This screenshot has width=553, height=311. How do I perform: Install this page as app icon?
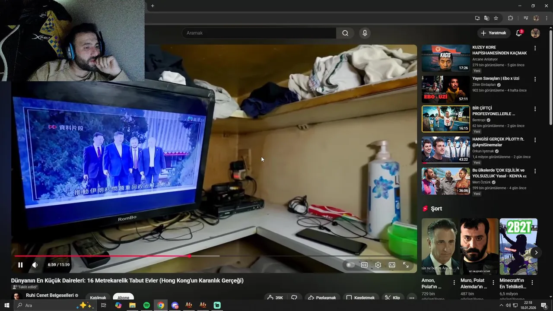click(477, 18)
